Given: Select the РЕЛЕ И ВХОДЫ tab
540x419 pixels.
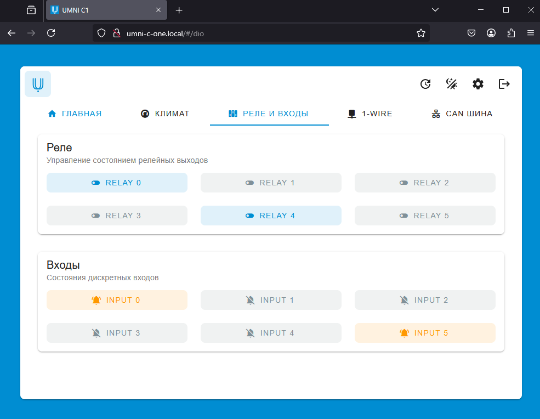Looking at the screenshot, I should tap(269, 114).
